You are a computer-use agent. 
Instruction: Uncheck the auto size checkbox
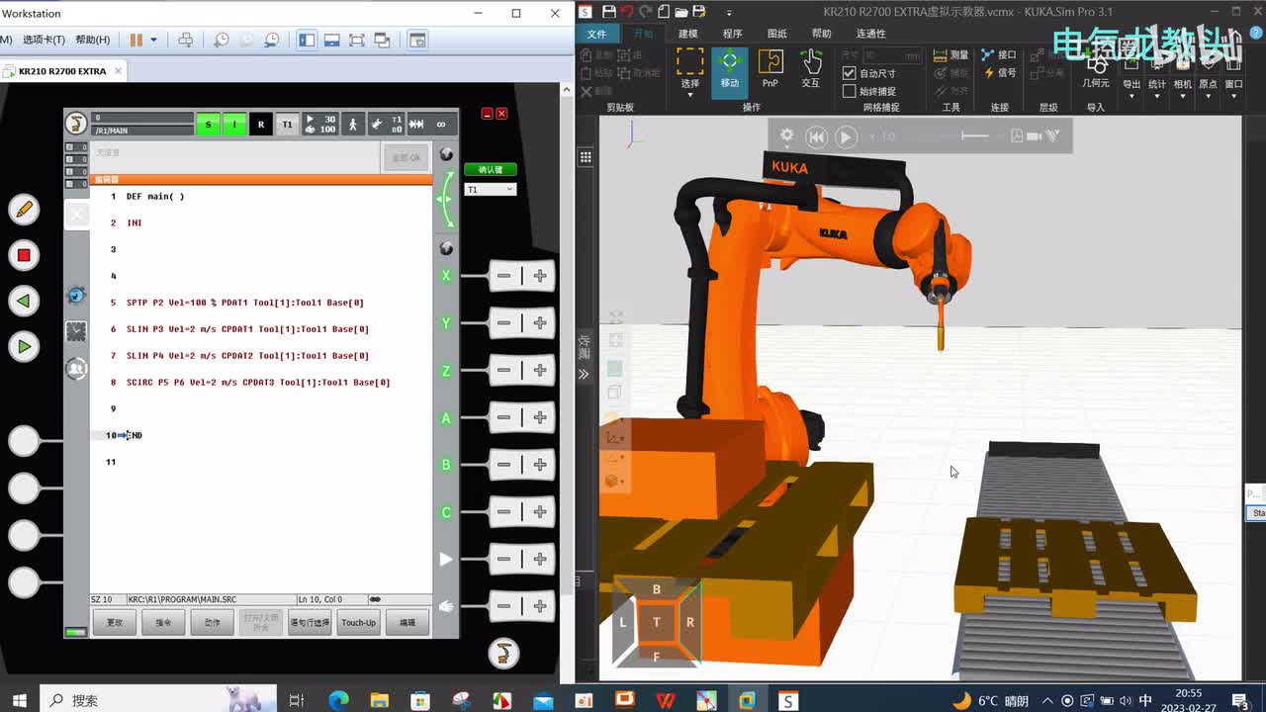849,73
